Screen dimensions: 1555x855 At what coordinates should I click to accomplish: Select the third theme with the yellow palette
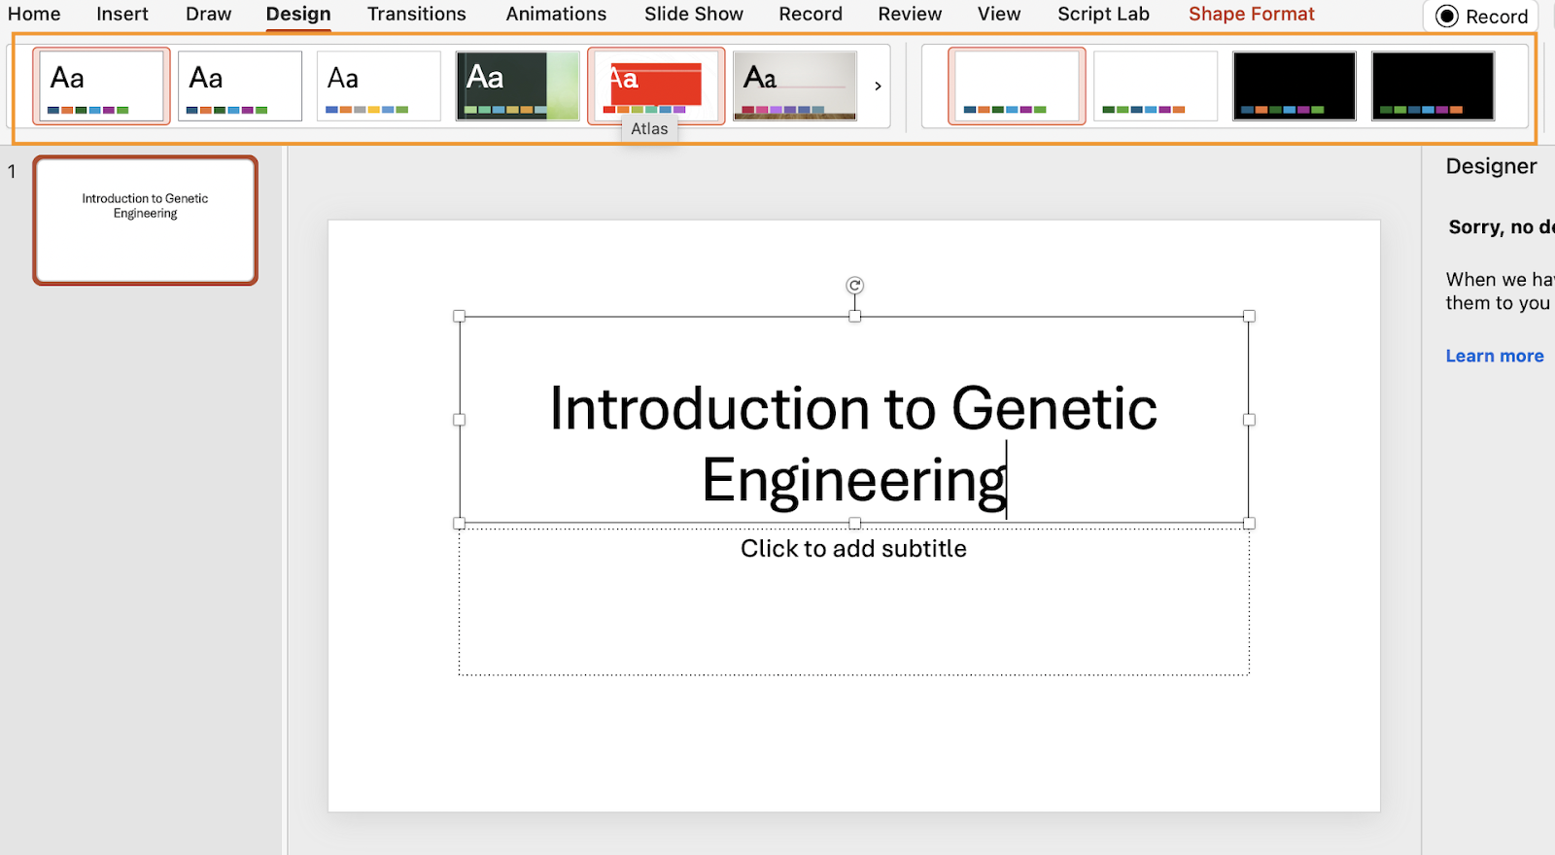[378, 85]
